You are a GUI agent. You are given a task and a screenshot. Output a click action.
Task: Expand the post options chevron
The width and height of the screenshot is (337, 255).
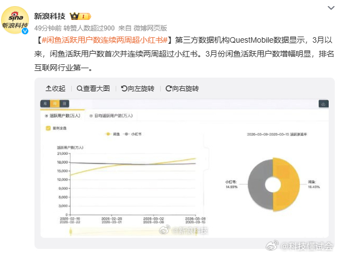[331, 8]
